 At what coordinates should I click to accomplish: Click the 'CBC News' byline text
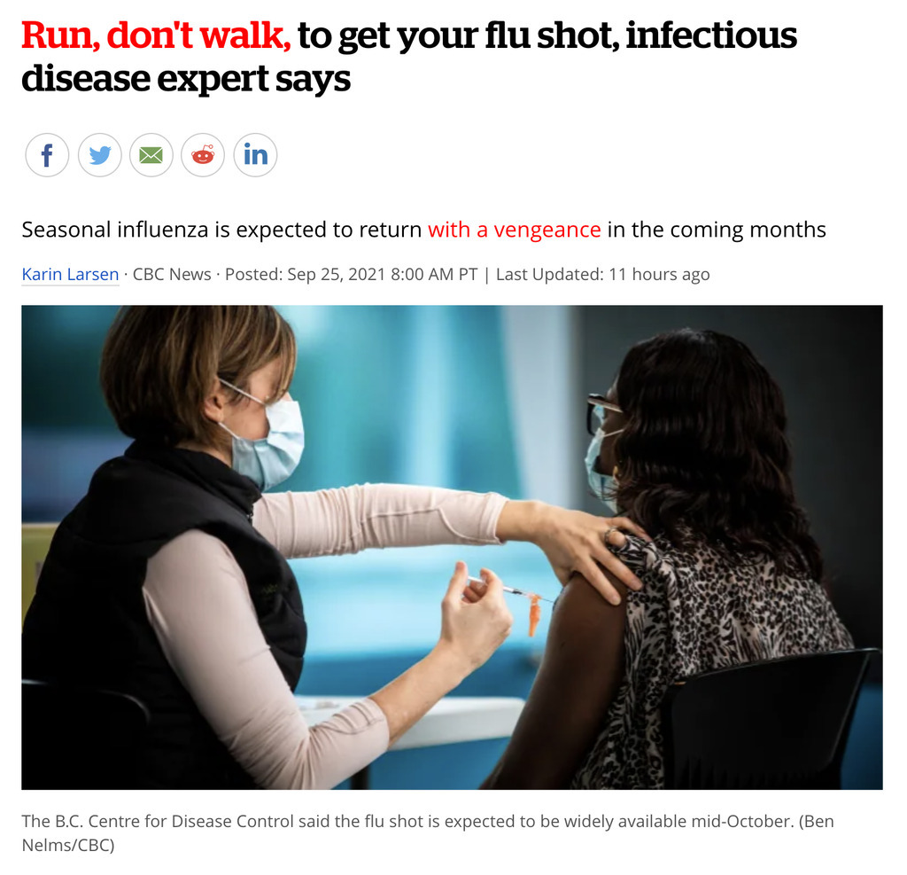[x=172, y=274]
